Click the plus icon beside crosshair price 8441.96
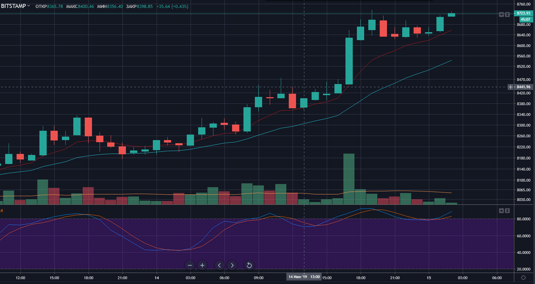Screen dimensions: 535x284 click(510, 87)
